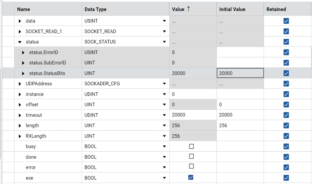The image size is (312, 184).
Task: Uncheck the exe value checkbox
Action: (x=191, y=177)
